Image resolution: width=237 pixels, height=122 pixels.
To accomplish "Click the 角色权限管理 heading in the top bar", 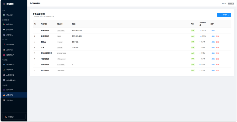I will [35, 3].
